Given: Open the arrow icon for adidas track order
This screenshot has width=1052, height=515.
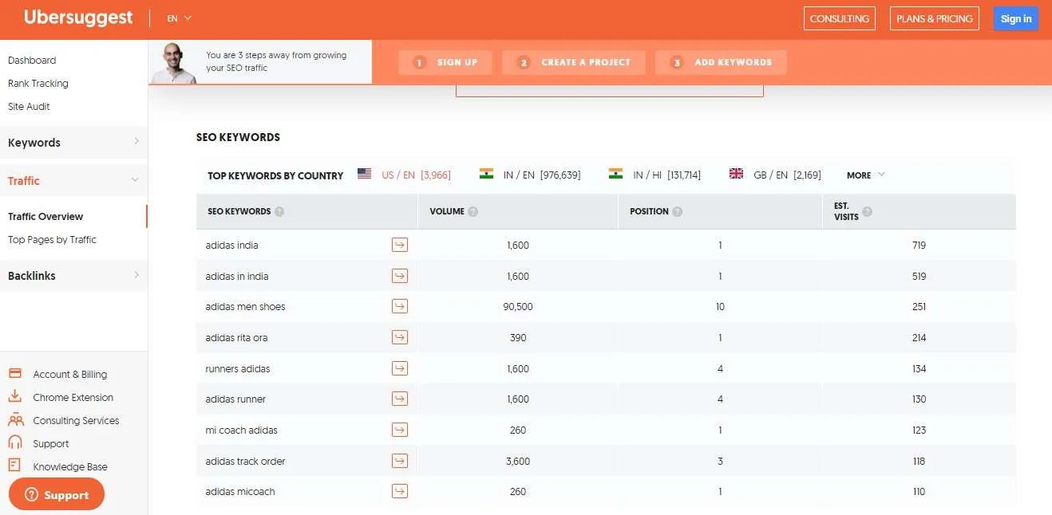Looking at the screenshot, I should [400, 461].
